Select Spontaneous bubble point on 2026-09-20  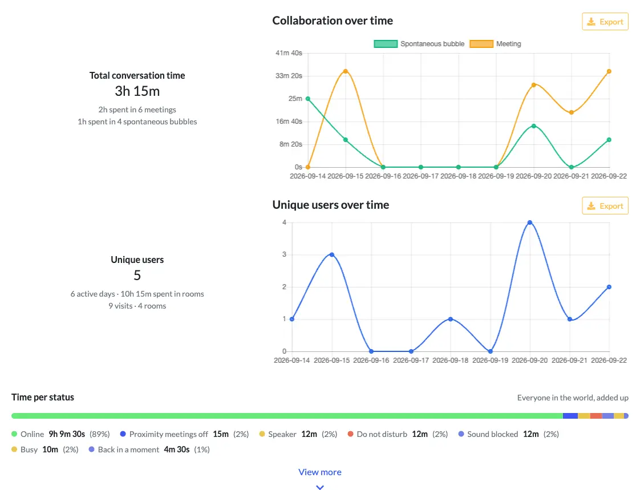point(534,126)
